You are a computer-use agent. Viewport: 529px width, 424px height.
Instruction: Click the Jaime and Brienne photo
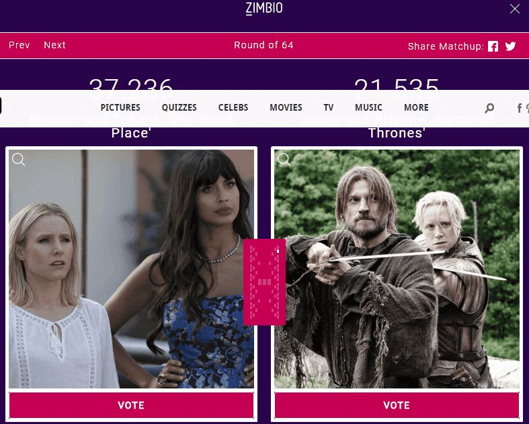pyautogui.click(x=397, y=269)
